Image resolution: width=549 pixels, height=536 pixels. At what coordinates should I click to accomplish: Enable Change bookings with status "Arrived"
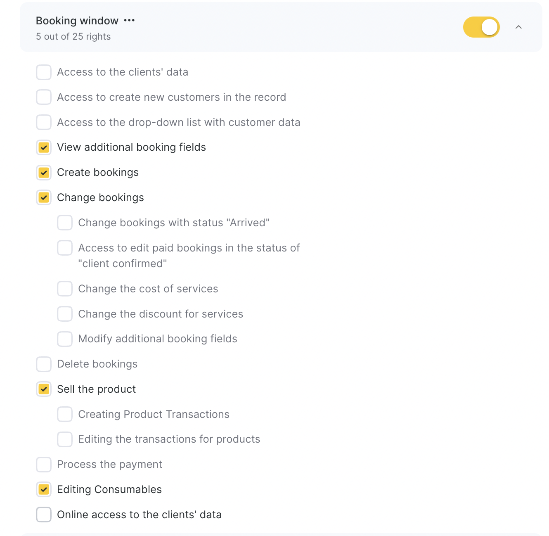click(65, 223)
